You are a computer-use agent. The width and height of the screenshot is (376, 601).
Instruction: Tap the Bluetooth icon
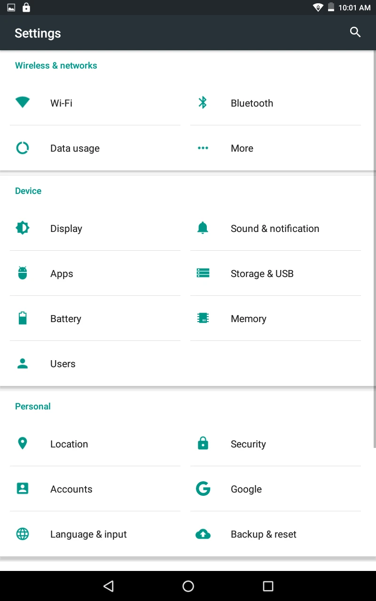point(203,102)
